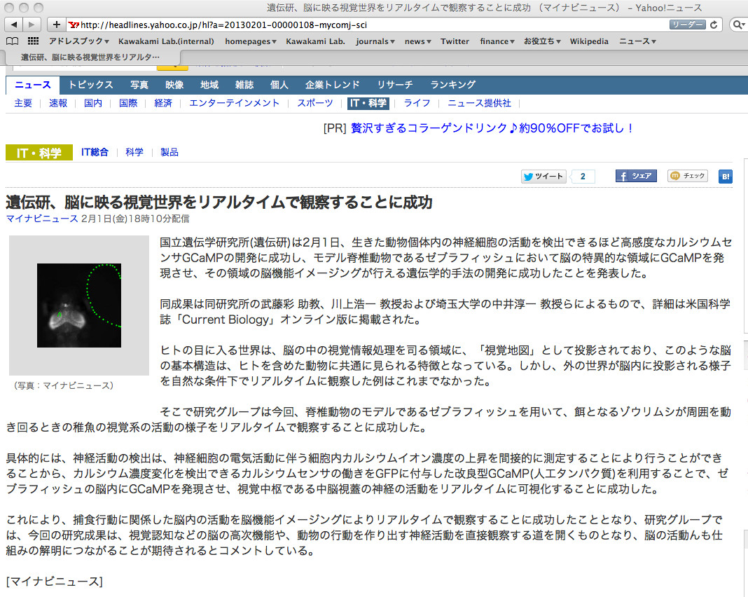The width and height of the screenshot is (748, 597).
Task: Show Top Sites grid icon
Action: pyautogui.click(x=33, y=41)
